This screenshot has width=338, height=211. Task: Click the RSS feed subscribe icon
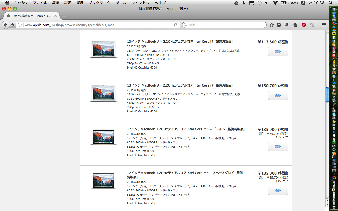(312, 25)
